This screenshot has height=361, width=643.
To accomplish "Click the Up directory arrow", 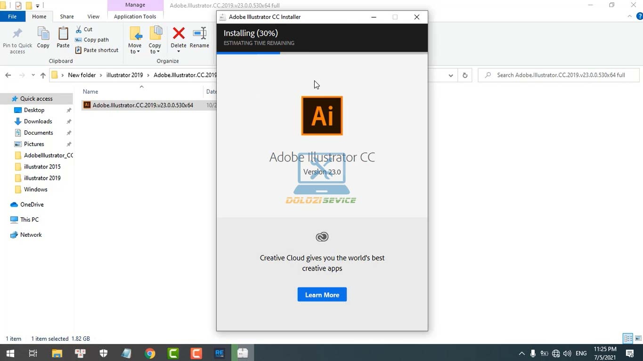I will click(x=43, y=75).
